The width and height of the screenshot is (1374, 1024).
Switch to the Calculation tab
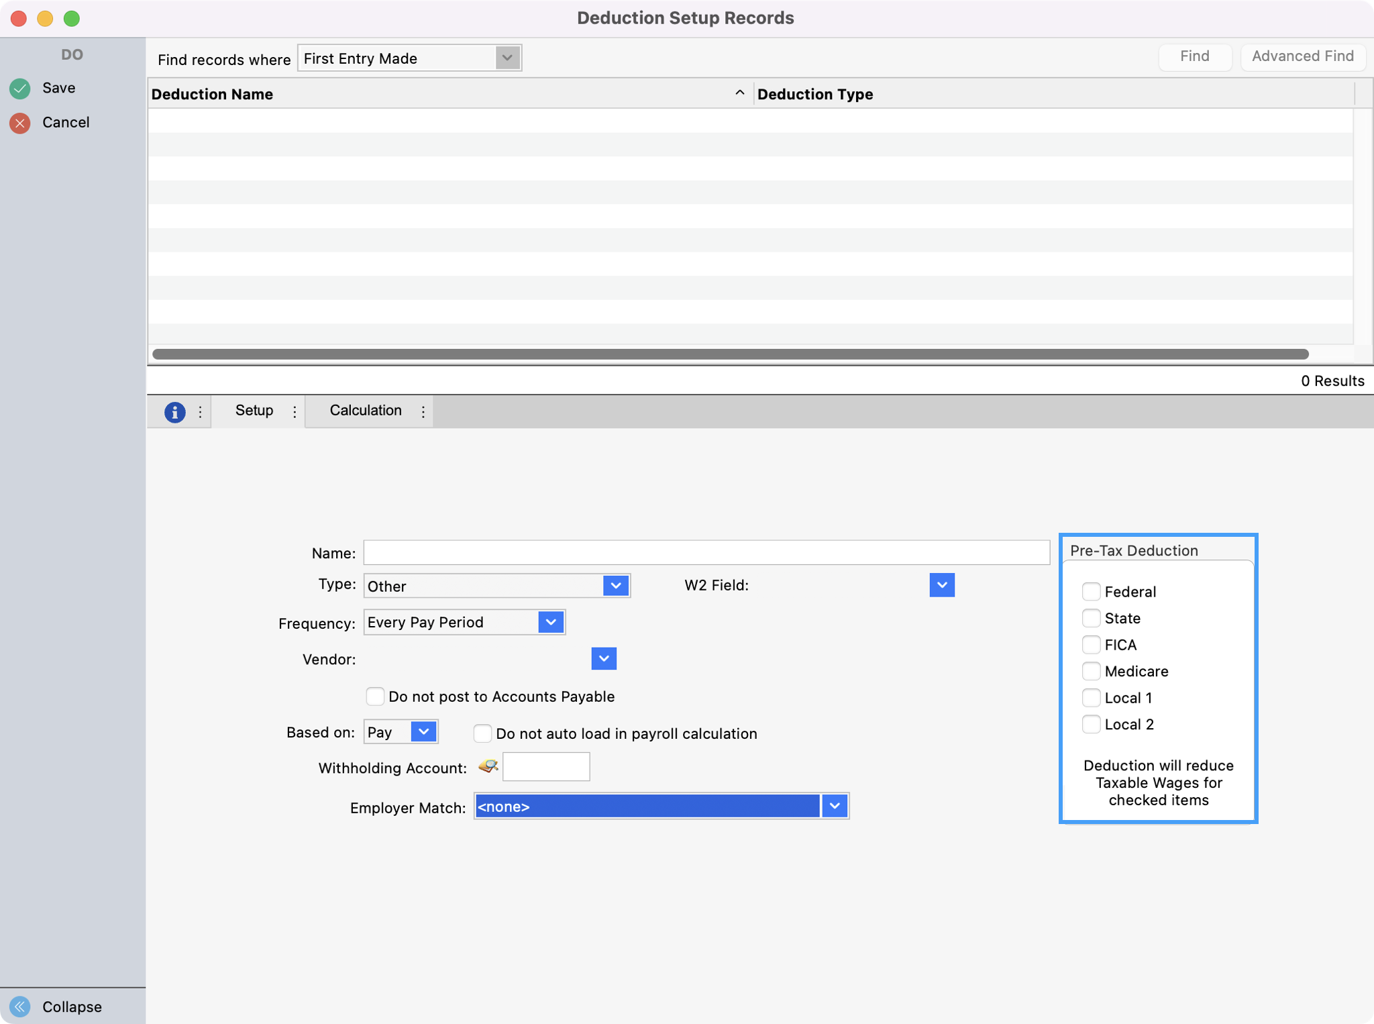365,410
